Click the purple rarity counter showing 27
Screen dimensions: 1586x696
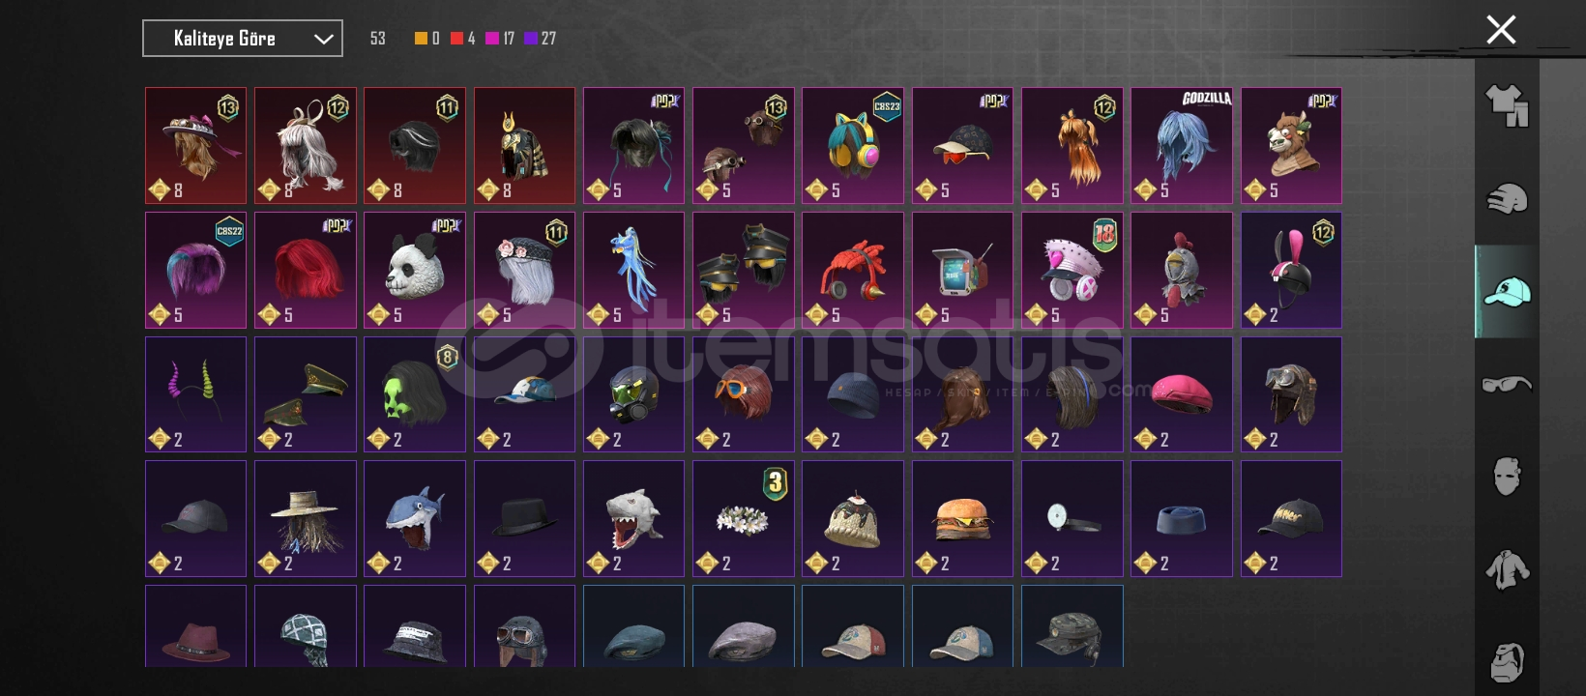(x=540, y=39)
